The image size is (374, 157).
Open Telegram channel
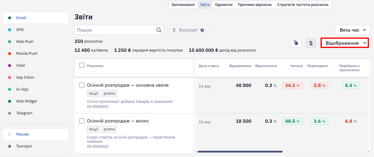click(36, 113)
